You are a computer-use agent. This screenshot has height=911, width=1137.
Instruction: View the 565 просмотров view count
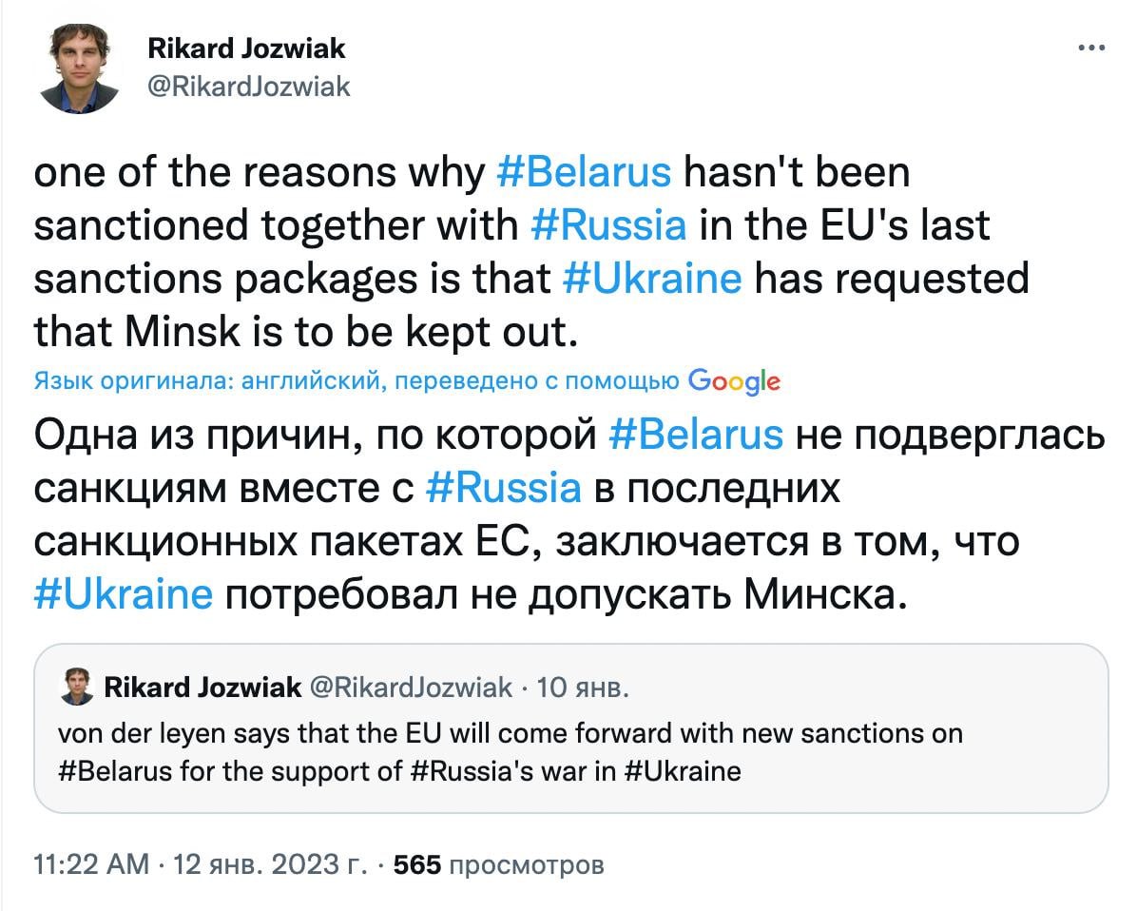click(x=498, y=865)
